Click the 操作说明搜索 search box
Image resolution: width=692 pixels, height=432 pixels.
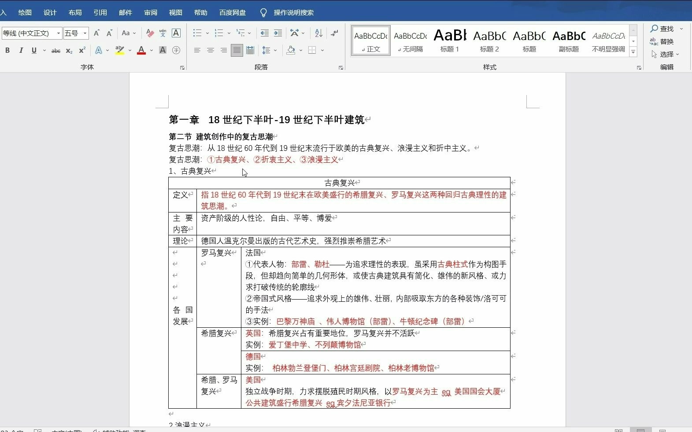point(293,13)
